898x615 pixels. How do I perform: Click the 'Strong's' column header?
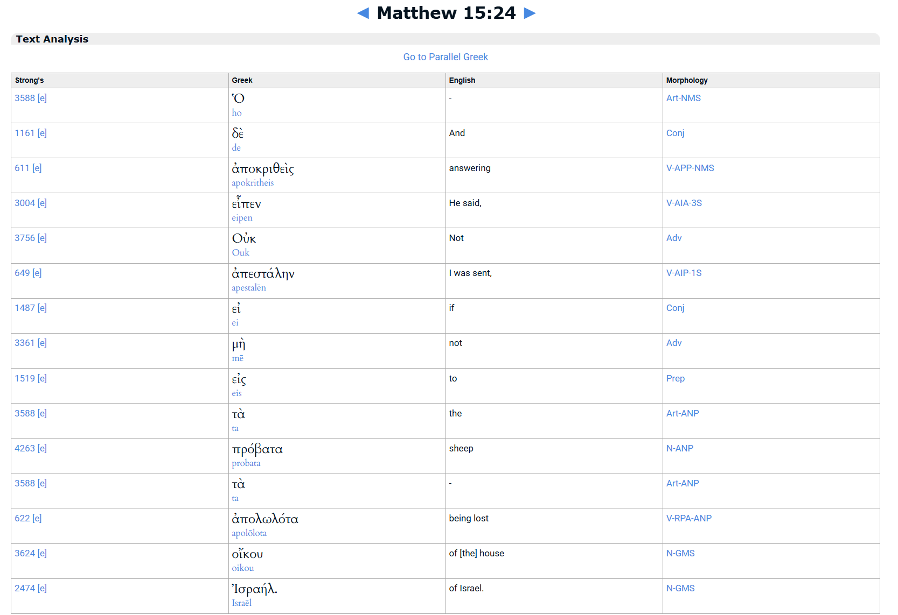click(x=29, y=80)
